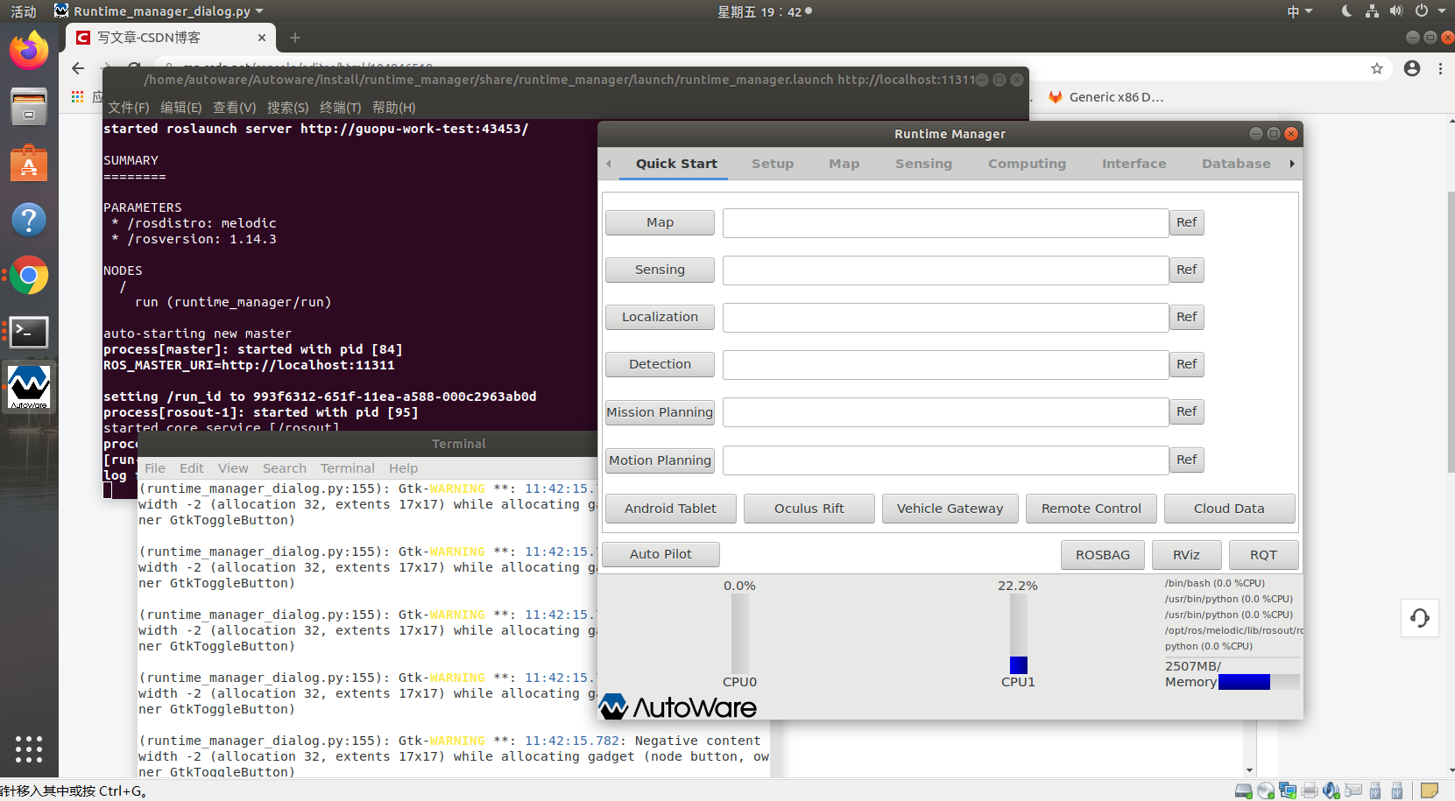Click the CD/DVD drive icon in VM status bar
1455x801 pixels.
coord(1266,791)
